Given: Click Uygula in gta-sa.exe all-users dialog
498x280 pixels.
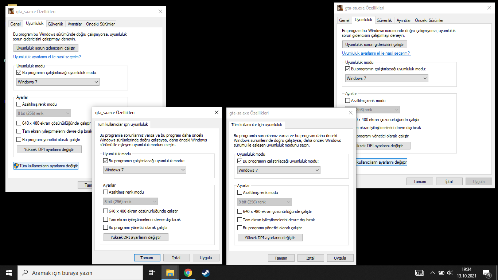Looking at the screenshot, I should click(340, 258).
